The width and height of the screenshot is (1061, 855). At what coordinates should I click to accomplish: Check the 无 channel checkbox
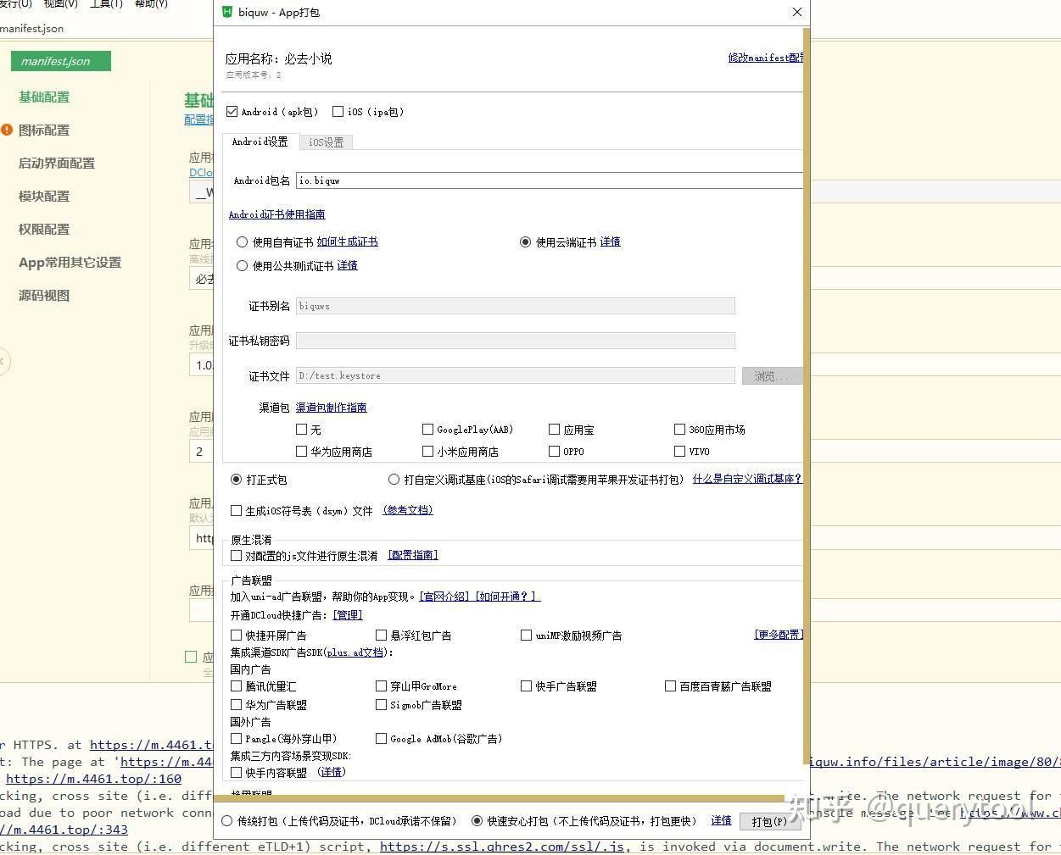[x=301, y=430]
